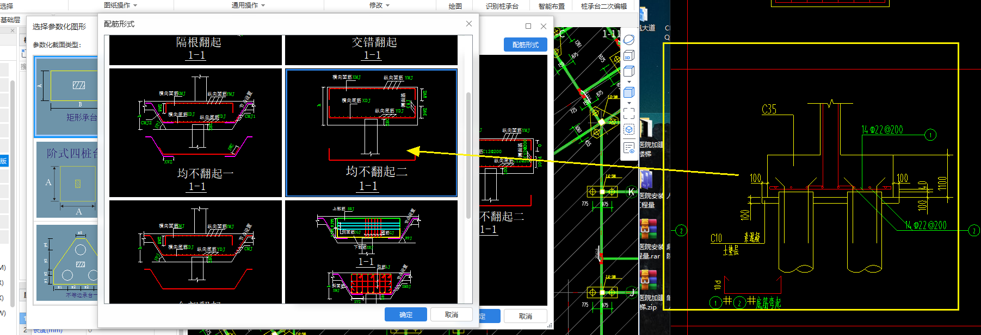Image resolution: width=981 pixels, height=335 pixels.
Task: Click 取消 in 配筋形式 dialog
Action: pyautogui.click(x=452, y=315)
